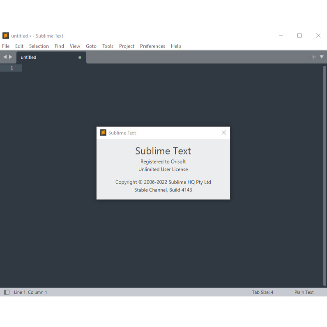Maximize the Sublime Text window
This screenshot has height=327, width=327.
pos(299,36)
